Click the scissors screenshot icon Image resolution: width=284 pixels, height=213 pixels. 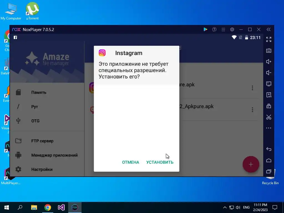pyautogui.click(x=268, y=117)
